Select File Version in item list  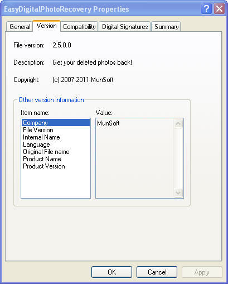tap(56, 130)
